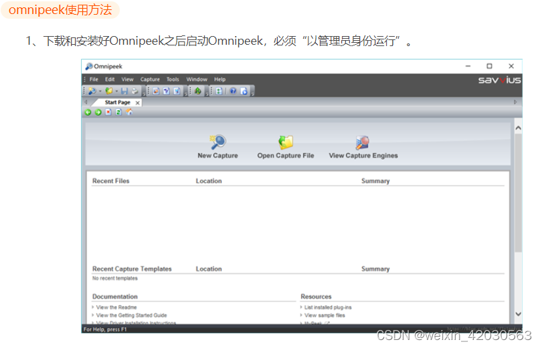Go forward with green right arrow
Image resolution: width=542 pixels, height=348 pixels.
coord(98,112)
